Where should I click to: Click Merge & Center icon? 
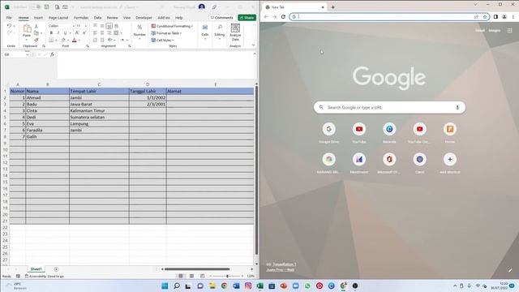coord(116,32)
